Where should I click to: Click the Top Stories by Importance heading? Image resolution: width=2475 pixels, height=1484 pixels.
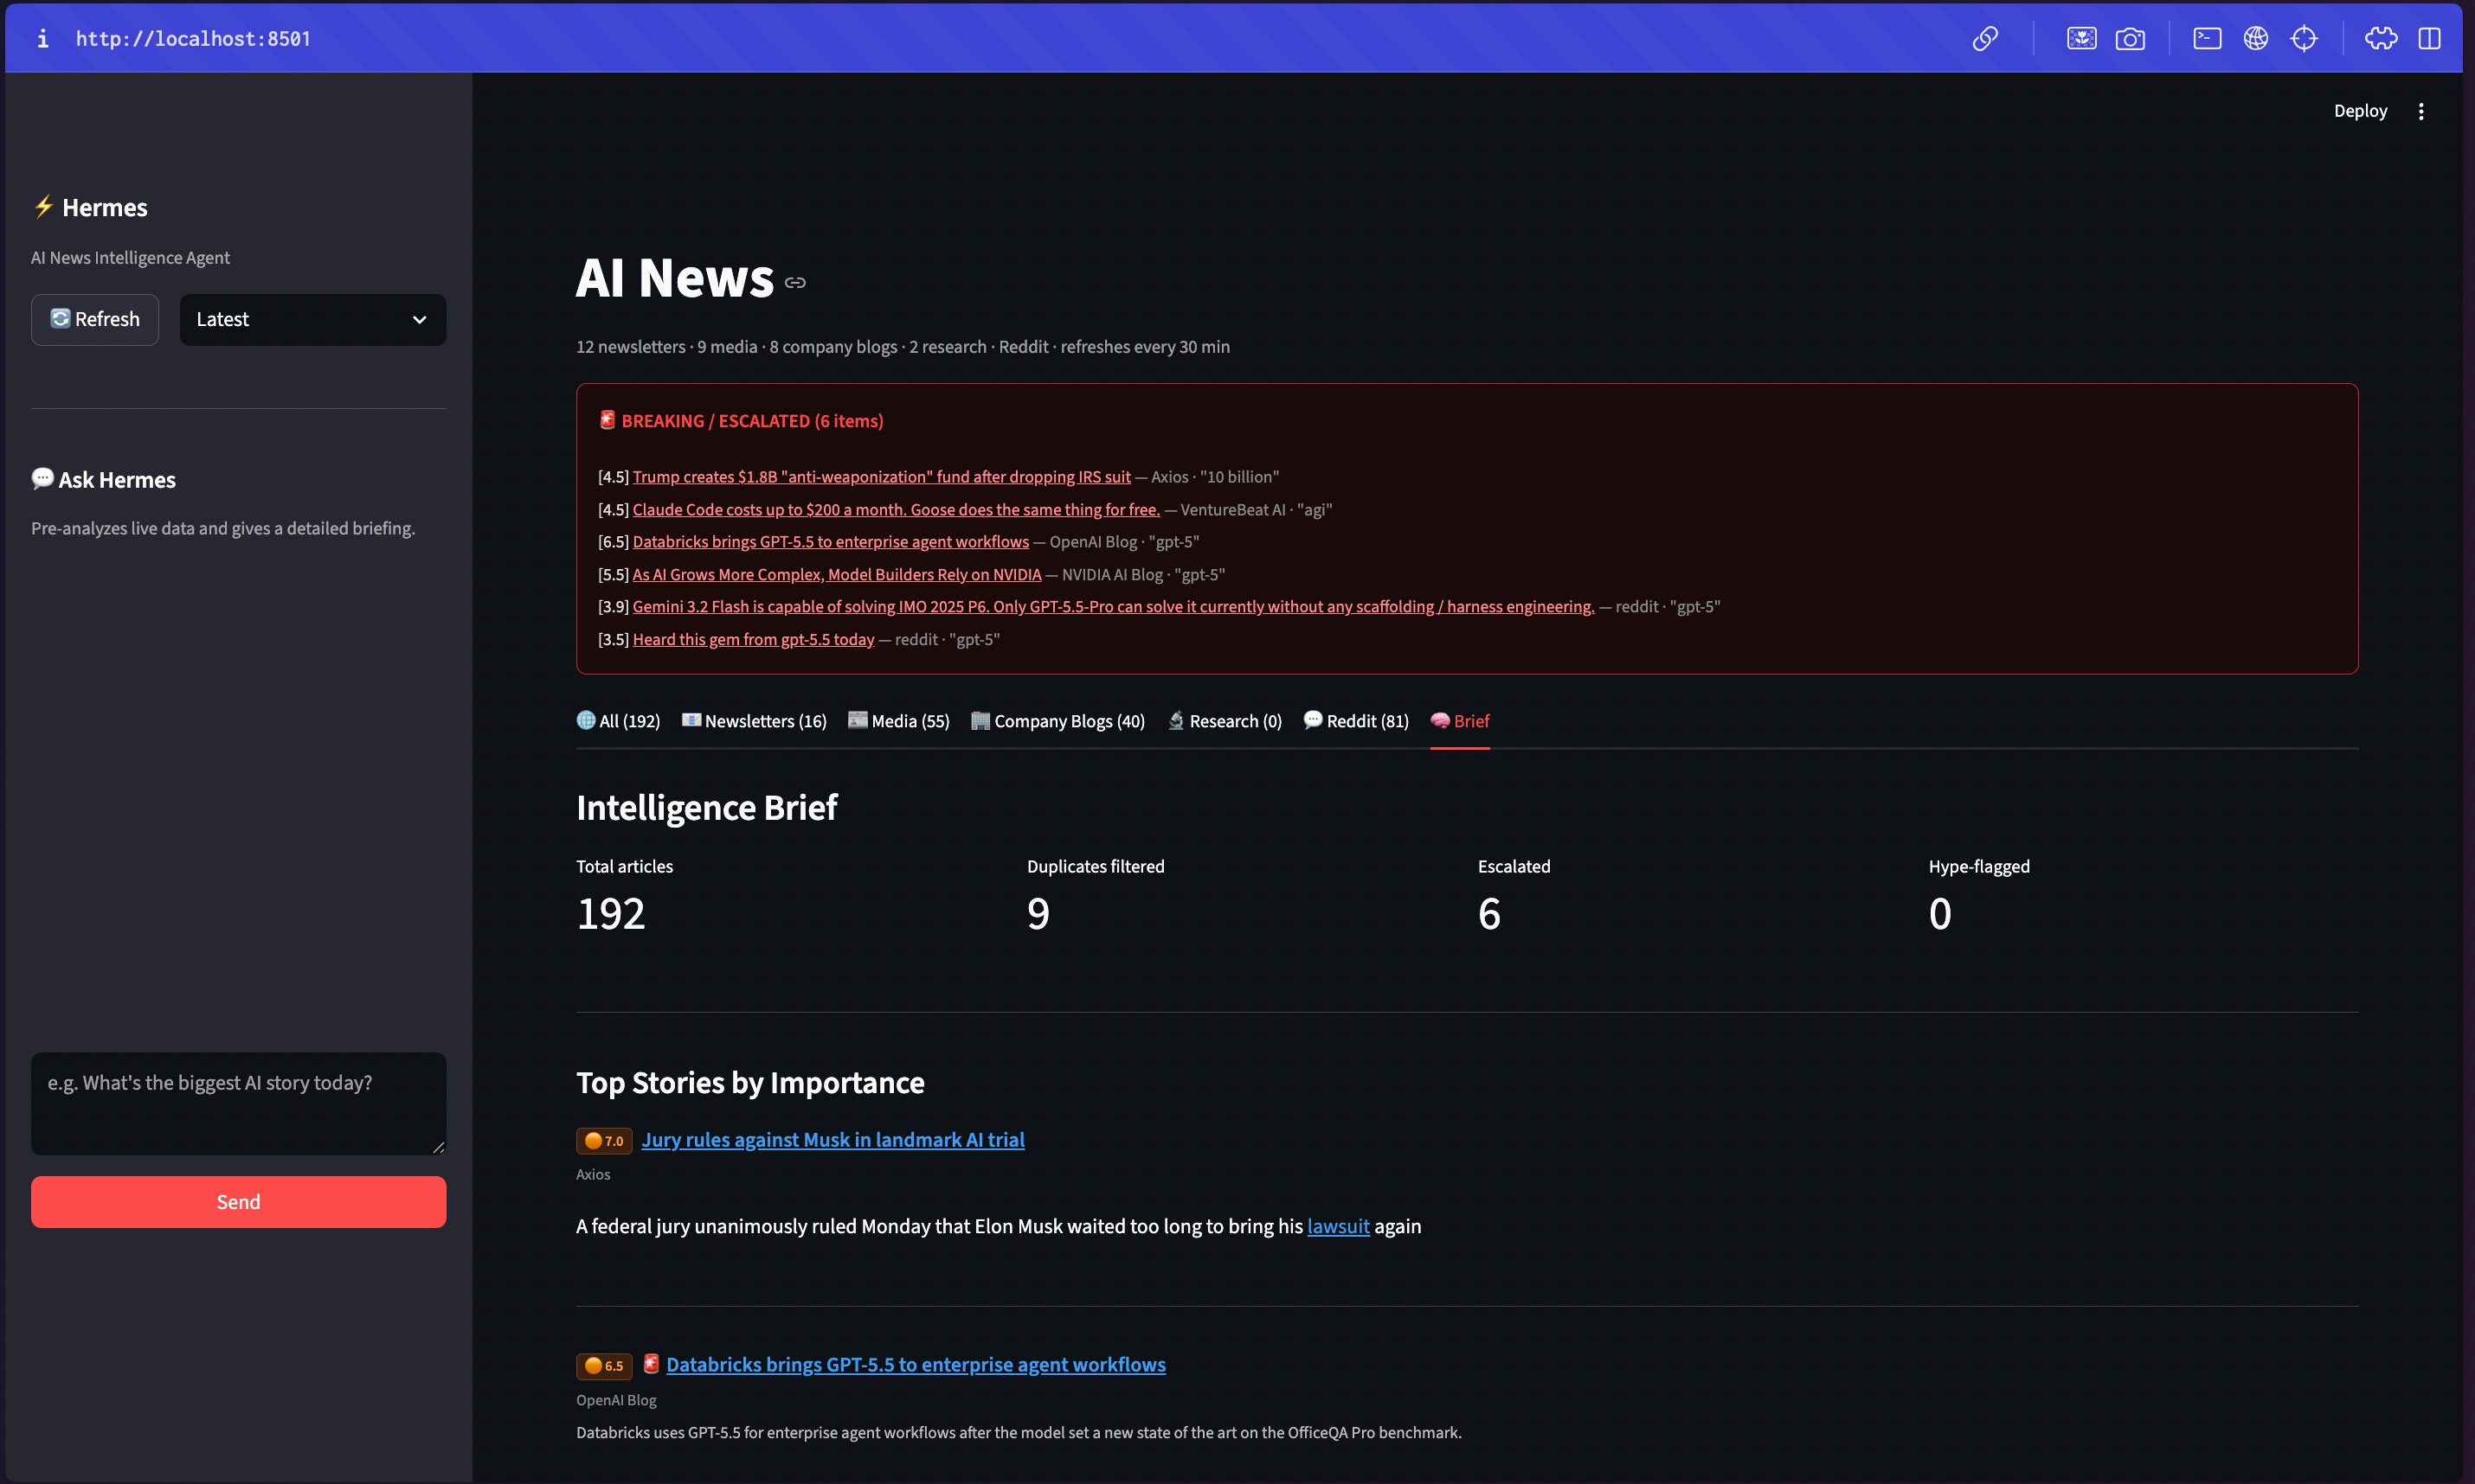750,1083
